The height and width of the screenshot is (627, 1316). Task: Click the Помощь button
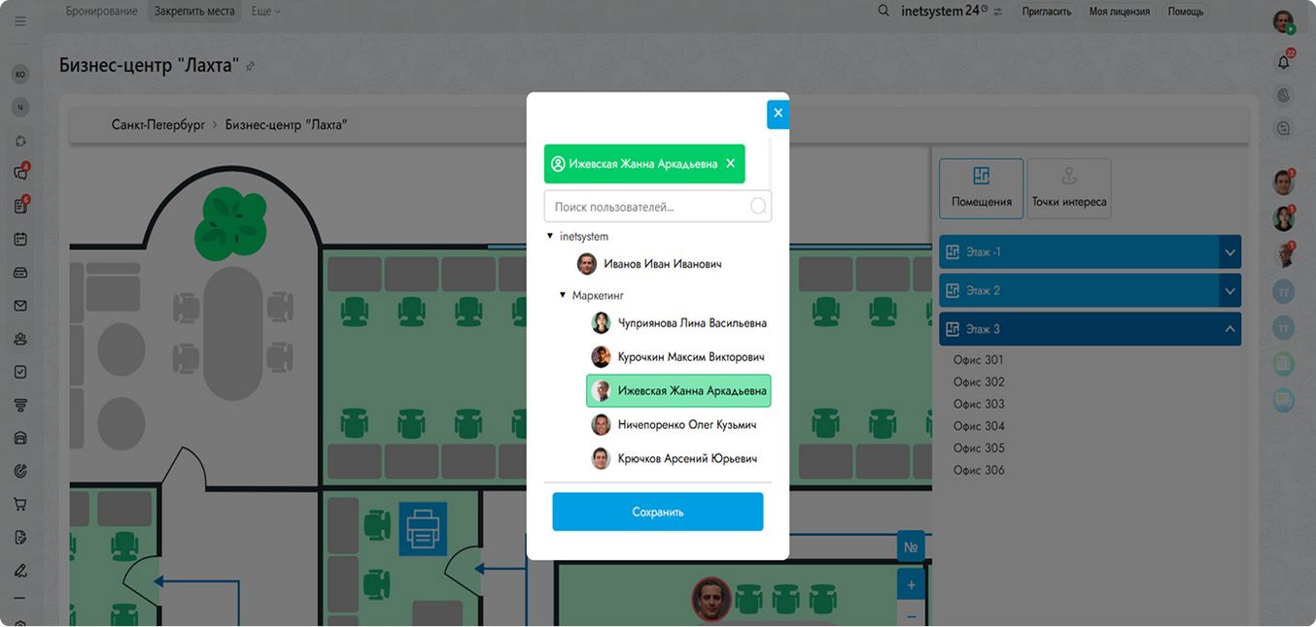pos(1186,12)
